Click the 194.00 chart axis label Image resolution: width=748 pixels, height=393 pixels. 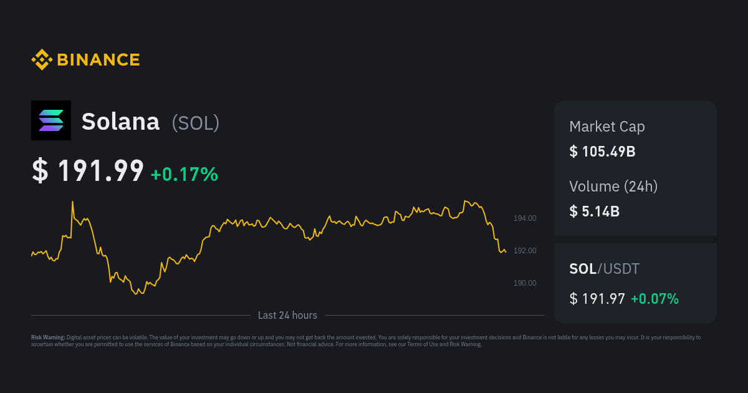pos(525,218)
